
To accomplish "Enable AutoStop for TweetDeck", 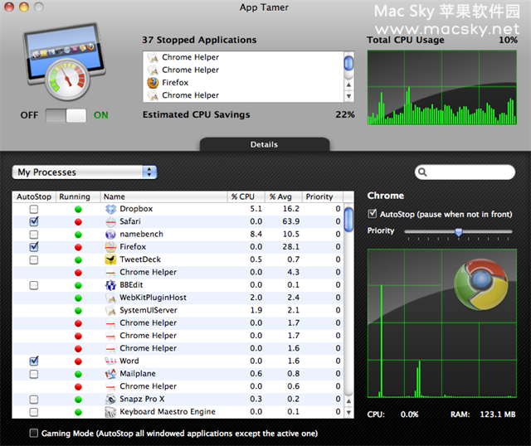I will [x=34, y=259].
